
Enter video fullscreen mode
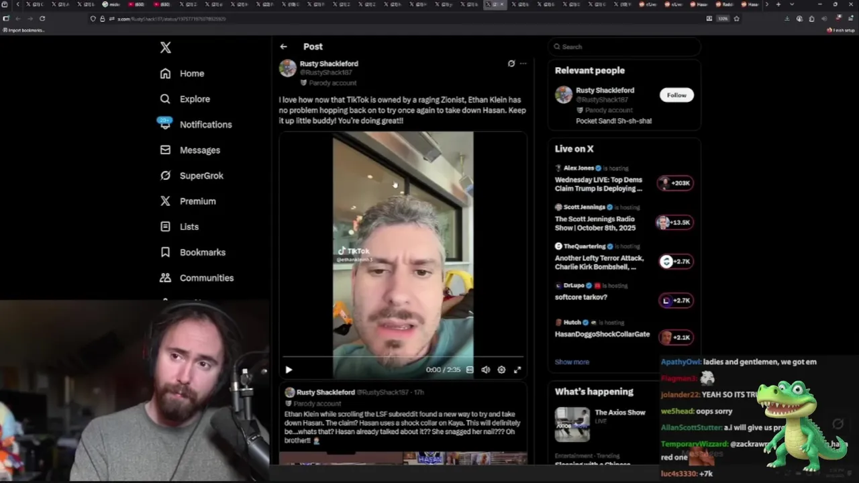coord(517,370)
